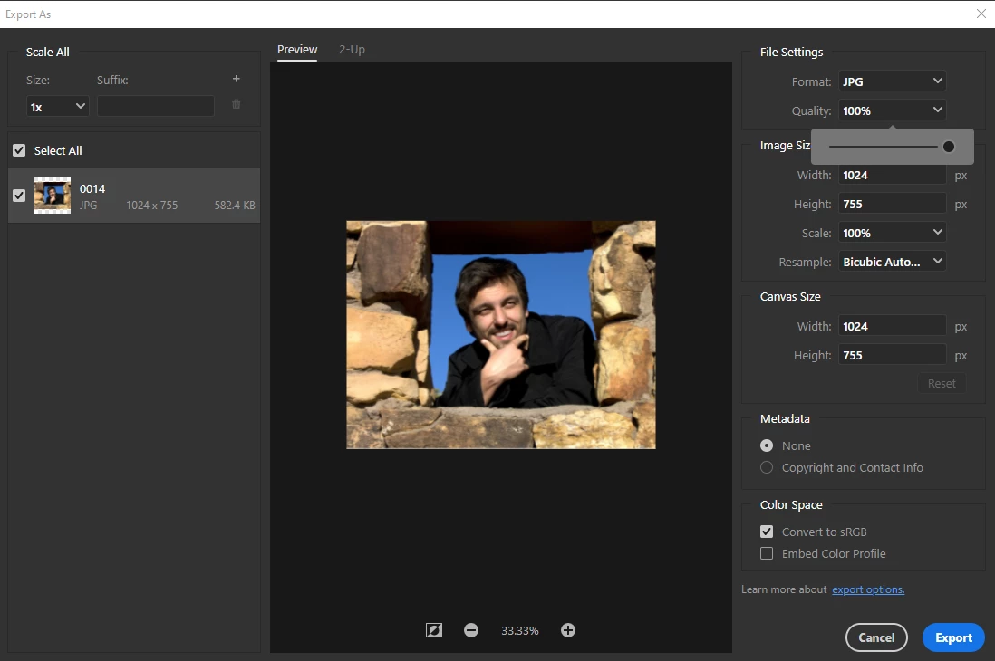This screenshot has width=995, height=661.
Task: Zoom out the preview with minus icon
Action: click(471, 630)
